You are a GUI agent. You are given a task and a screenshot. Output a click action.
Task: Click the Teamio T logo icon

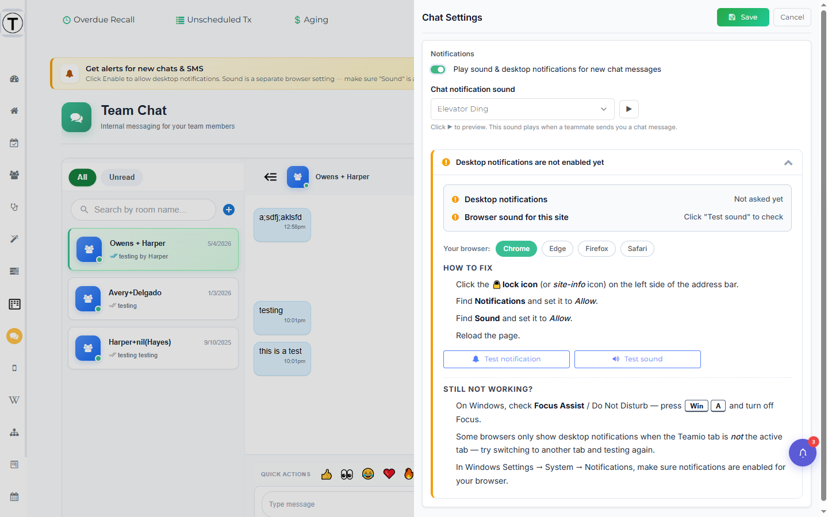click(x=13, y=23)
